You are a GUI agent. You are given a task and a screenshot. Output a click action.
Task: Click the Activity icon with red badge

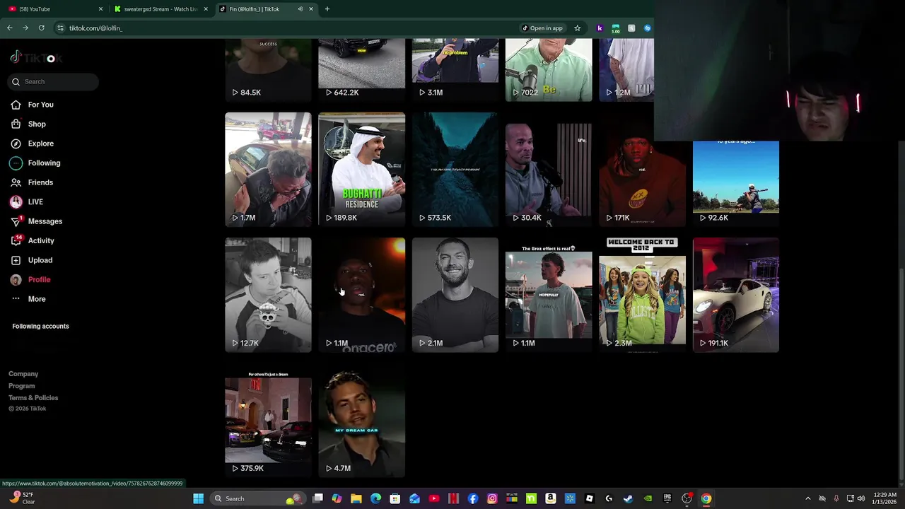coord(16,241)
